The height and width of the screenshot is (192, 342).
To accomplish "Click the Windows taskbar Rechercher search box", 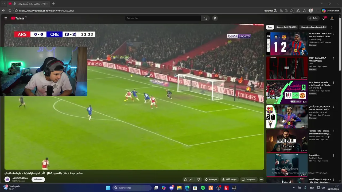I will pyautogui.click(x=132, y=188).
